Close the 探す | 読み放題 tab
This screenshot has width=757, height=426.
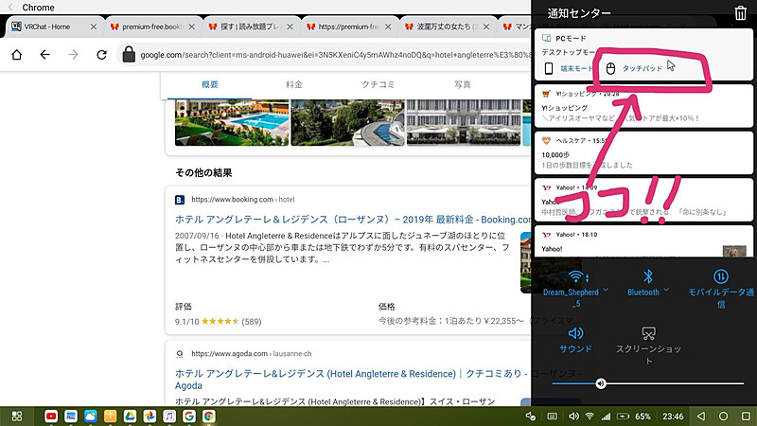(290, 27)
